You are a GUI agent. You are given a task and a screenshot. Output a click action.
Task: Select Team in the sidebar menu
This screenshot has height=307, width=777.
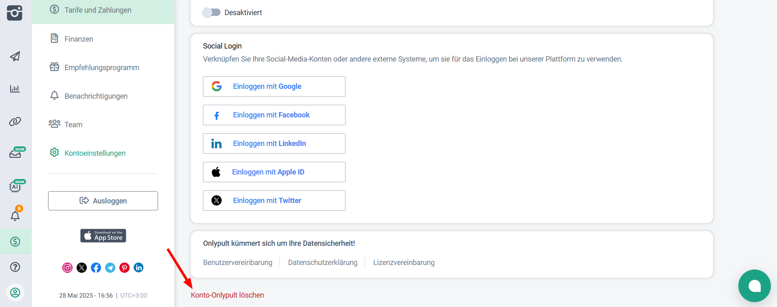pos(73,125)
